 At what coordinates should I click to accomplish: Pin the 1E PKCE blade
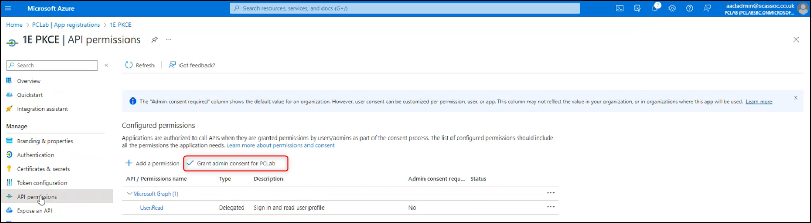tap(155, 40)
